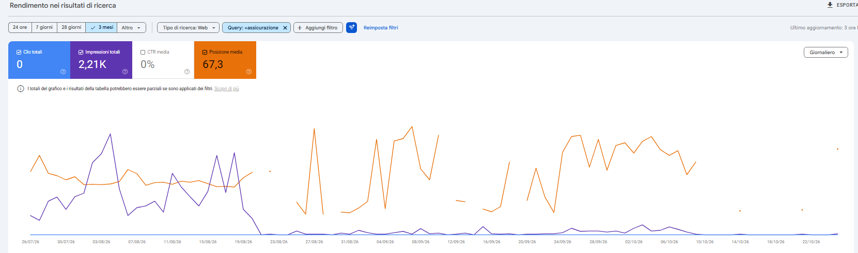858x253 pixels.
Task: Click the blue filter options icon
Action: [351, 27]
